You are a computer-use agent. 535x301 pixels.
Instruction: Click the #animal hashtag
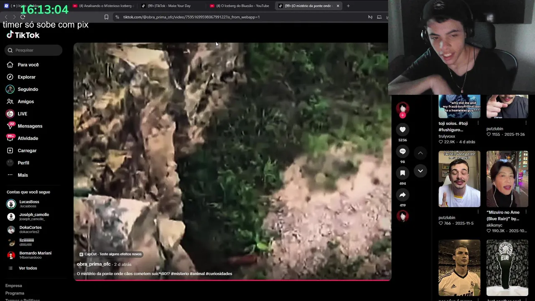coord(197,274)
